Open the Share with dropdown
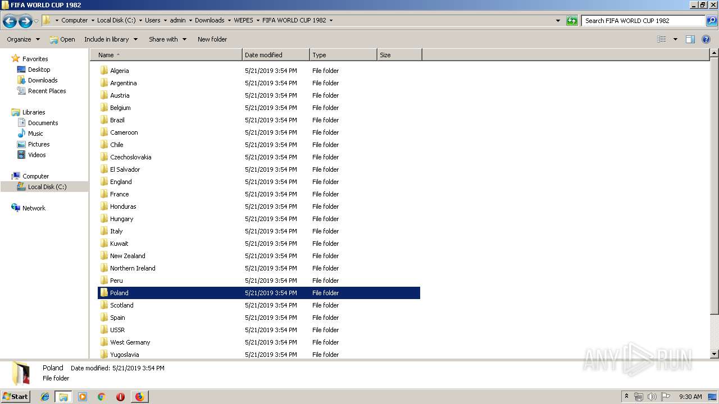 [167, 39]
